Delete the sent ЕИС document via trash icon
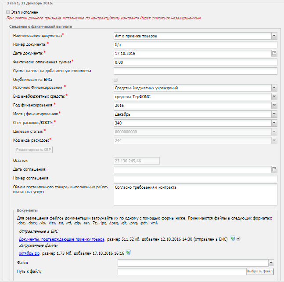Viewport: 284px width, 282px height. (x=232, y=238)
